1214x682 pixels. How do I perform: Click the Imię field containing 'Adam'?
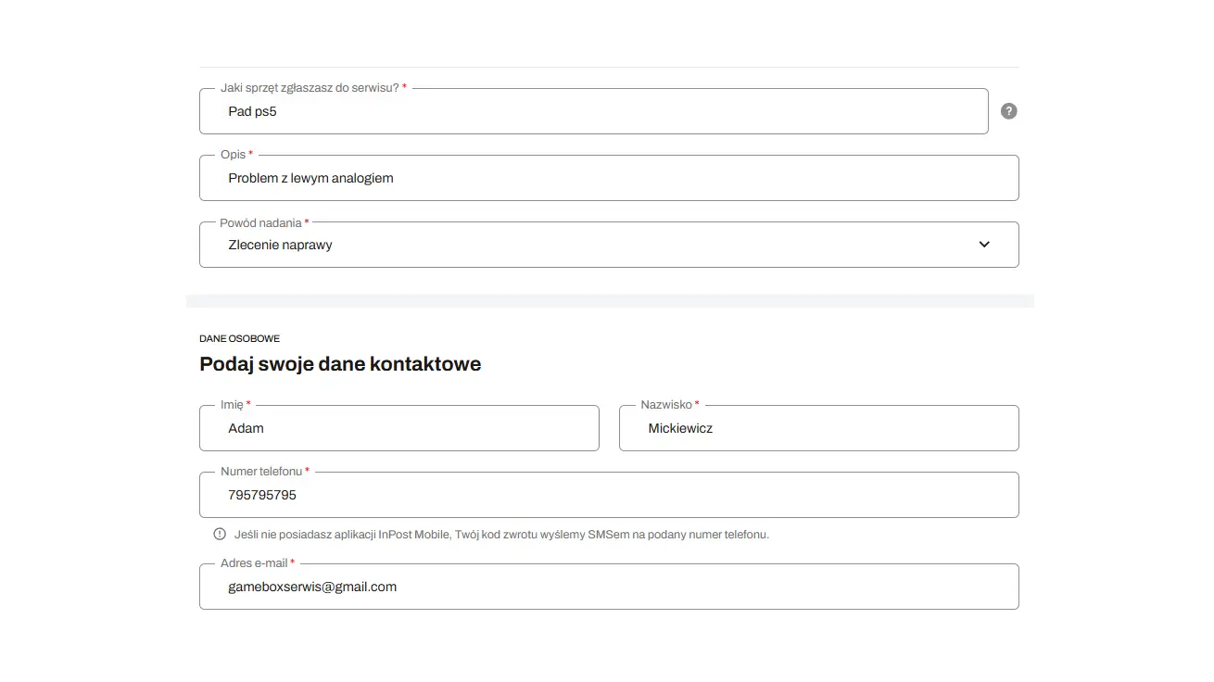[x=398, y=429]
